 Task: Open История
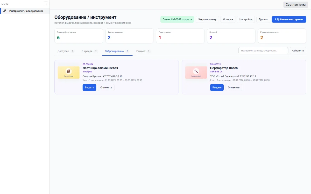point(228,19)
